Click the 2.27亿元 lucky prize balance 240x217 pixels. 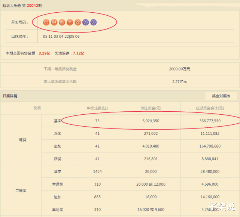tap(180, 82)
